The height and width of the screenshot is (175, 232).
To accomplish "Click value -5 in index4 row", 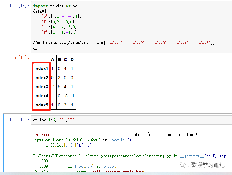I will (66, 96).
